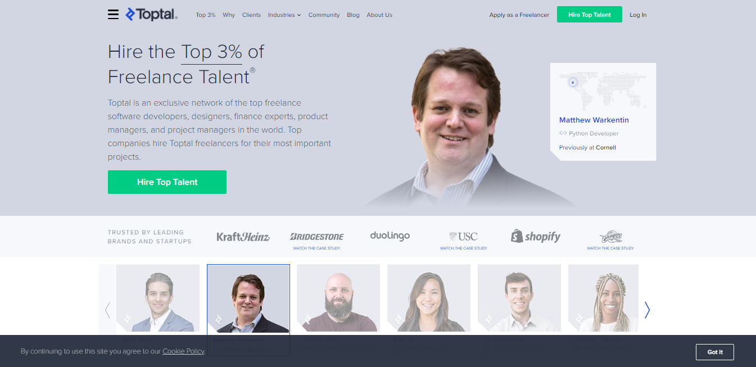The width and height of the screenshot is (756, 367).
Task: Open Matthew Warkentin profile name link
Action: click(x=594, y=120)
